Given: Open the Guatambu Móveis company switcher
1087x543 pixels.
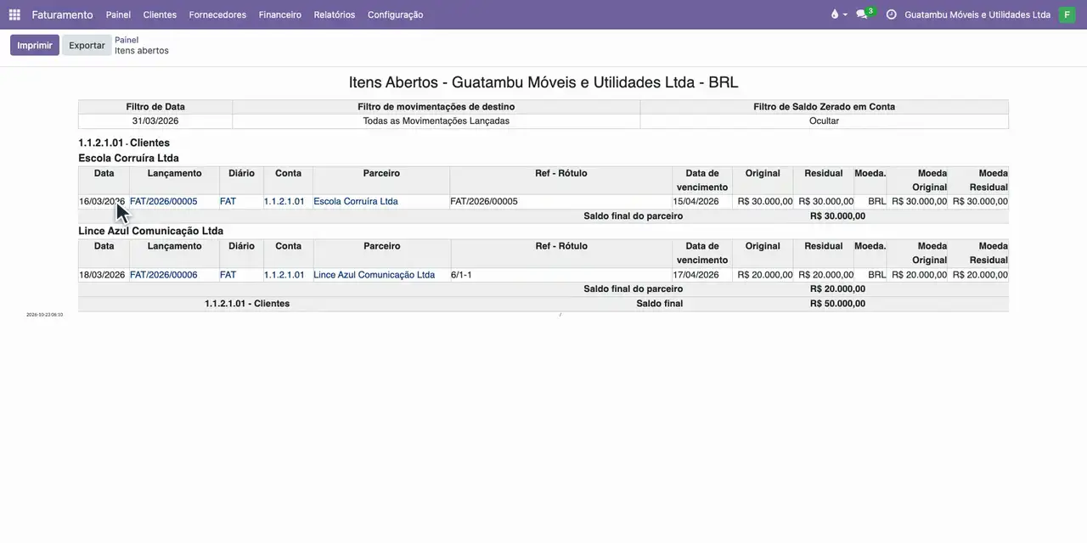Looking at the screenshot, I should coord(977,14).
